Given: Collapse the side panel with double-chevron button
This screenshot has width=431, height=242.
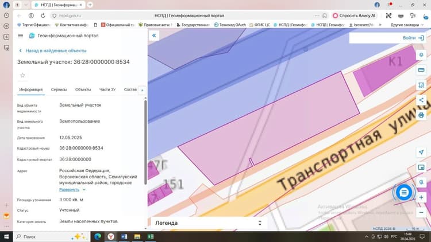Looking at the screenshot, I should (x=154, y=36).
